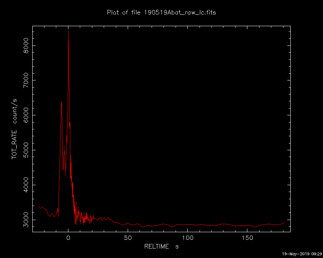Click the tallest peak of the red light curve

pyautogui.click(x=68, y=31)
